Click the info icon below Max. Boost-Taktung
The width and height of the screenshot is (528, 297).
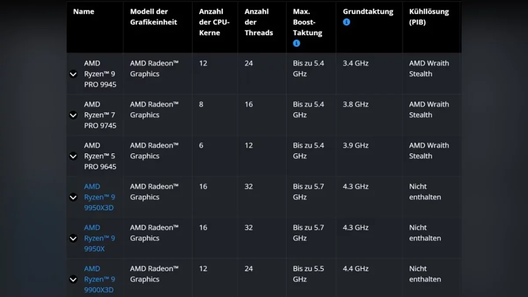(297, 43)
